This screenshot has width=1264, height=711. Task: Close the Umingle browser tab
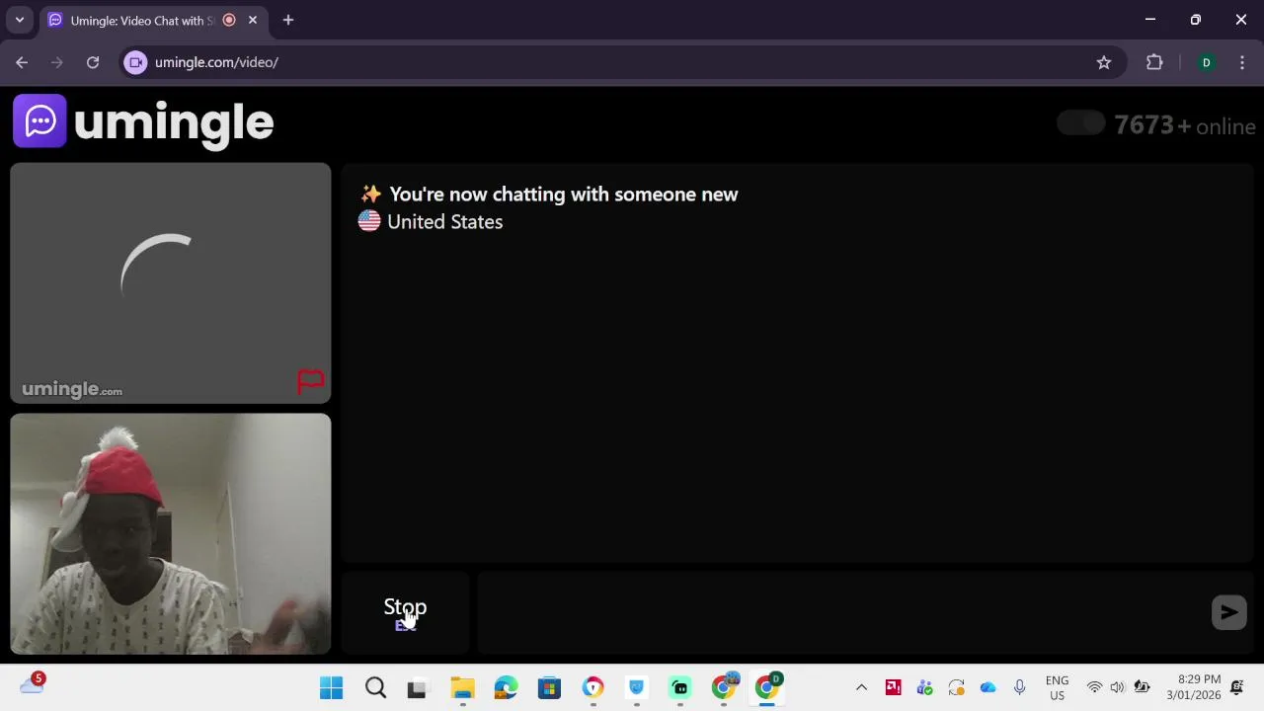point(253,20)
